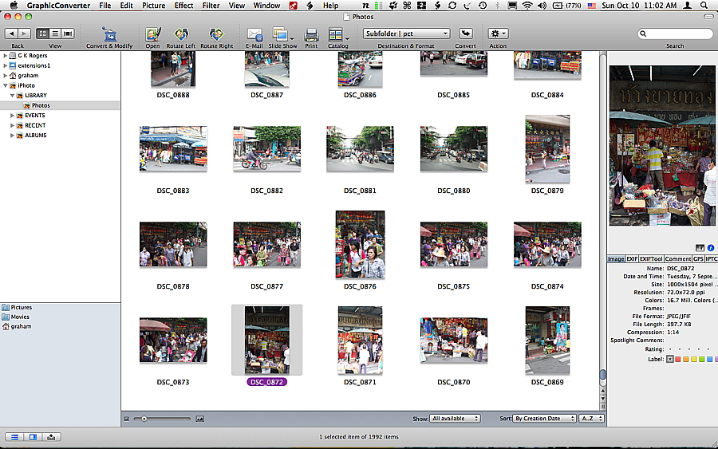Click the large thumbnail size icon
Viewport: 718px width, 449px height.
coord(200,419)
